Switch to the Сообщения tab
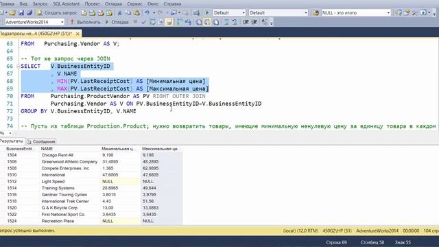The height and width of the screenshot is (247, 439). [x=41, y=141]
